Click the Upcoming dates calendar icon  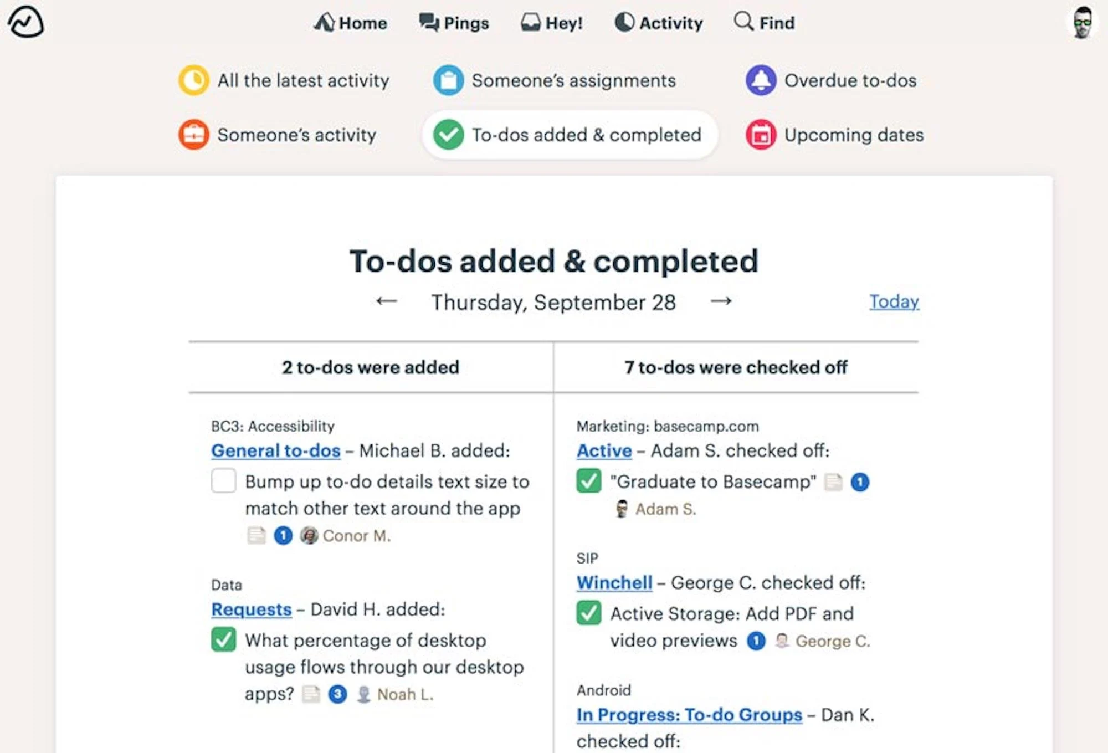coord(761,135)
